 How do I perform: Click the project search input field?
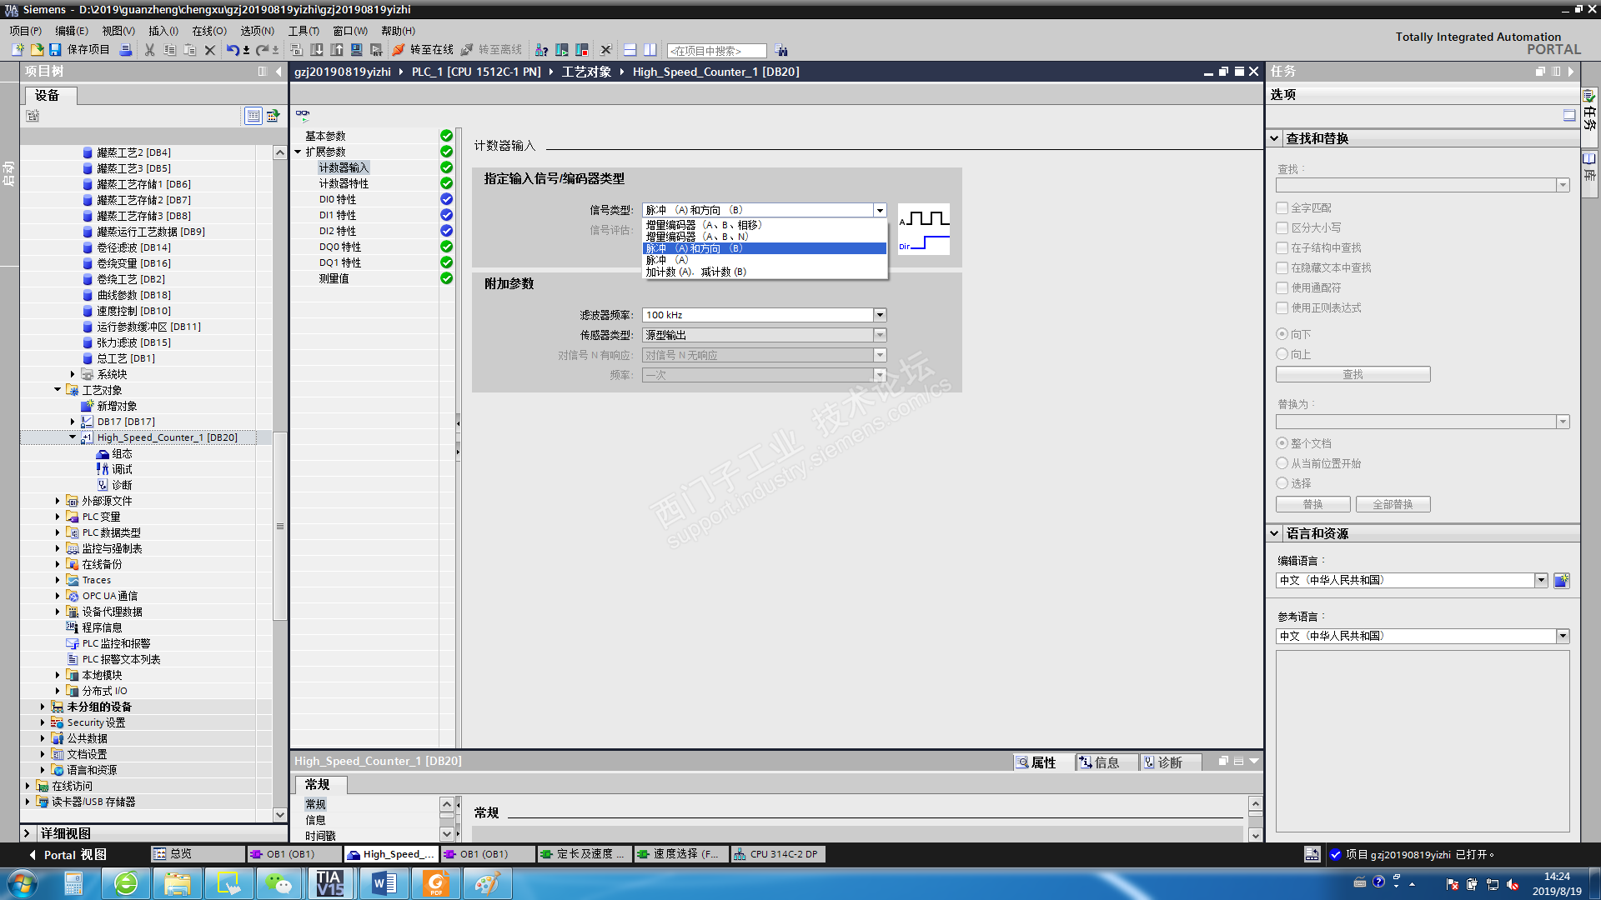click(x=715, y=51)
